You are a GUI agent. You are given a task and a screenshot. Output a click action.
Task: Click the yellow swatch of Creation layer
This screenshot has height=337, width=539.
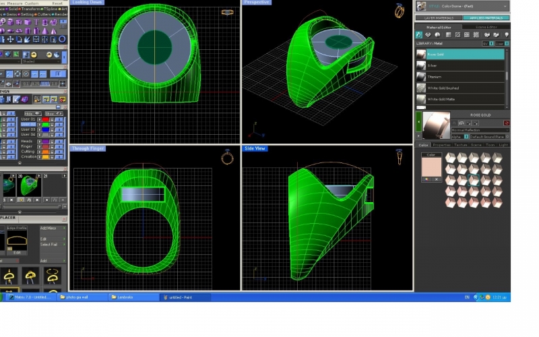coord(45,157)
